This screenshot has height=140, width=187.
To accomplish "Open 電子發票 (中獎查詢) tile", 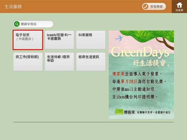I will coord(28,40).
